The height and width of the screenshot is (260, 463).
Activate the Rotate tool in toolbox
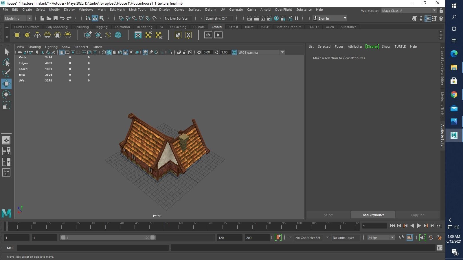click(6, 94)
